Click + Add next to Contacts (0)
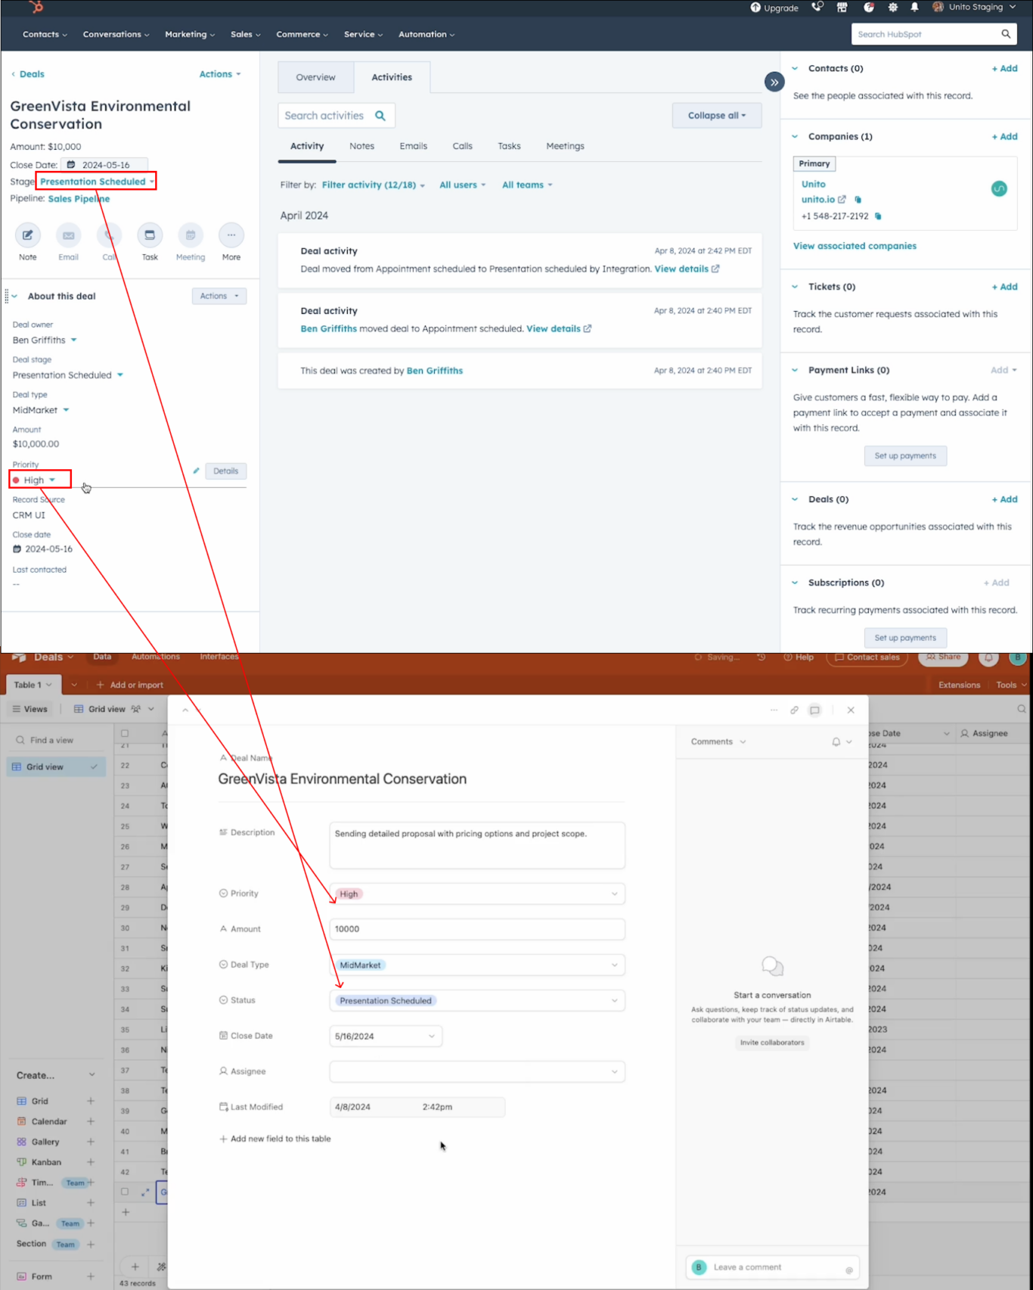The height and width of the screenshot is (1290, 1033). click(1004, 69)
